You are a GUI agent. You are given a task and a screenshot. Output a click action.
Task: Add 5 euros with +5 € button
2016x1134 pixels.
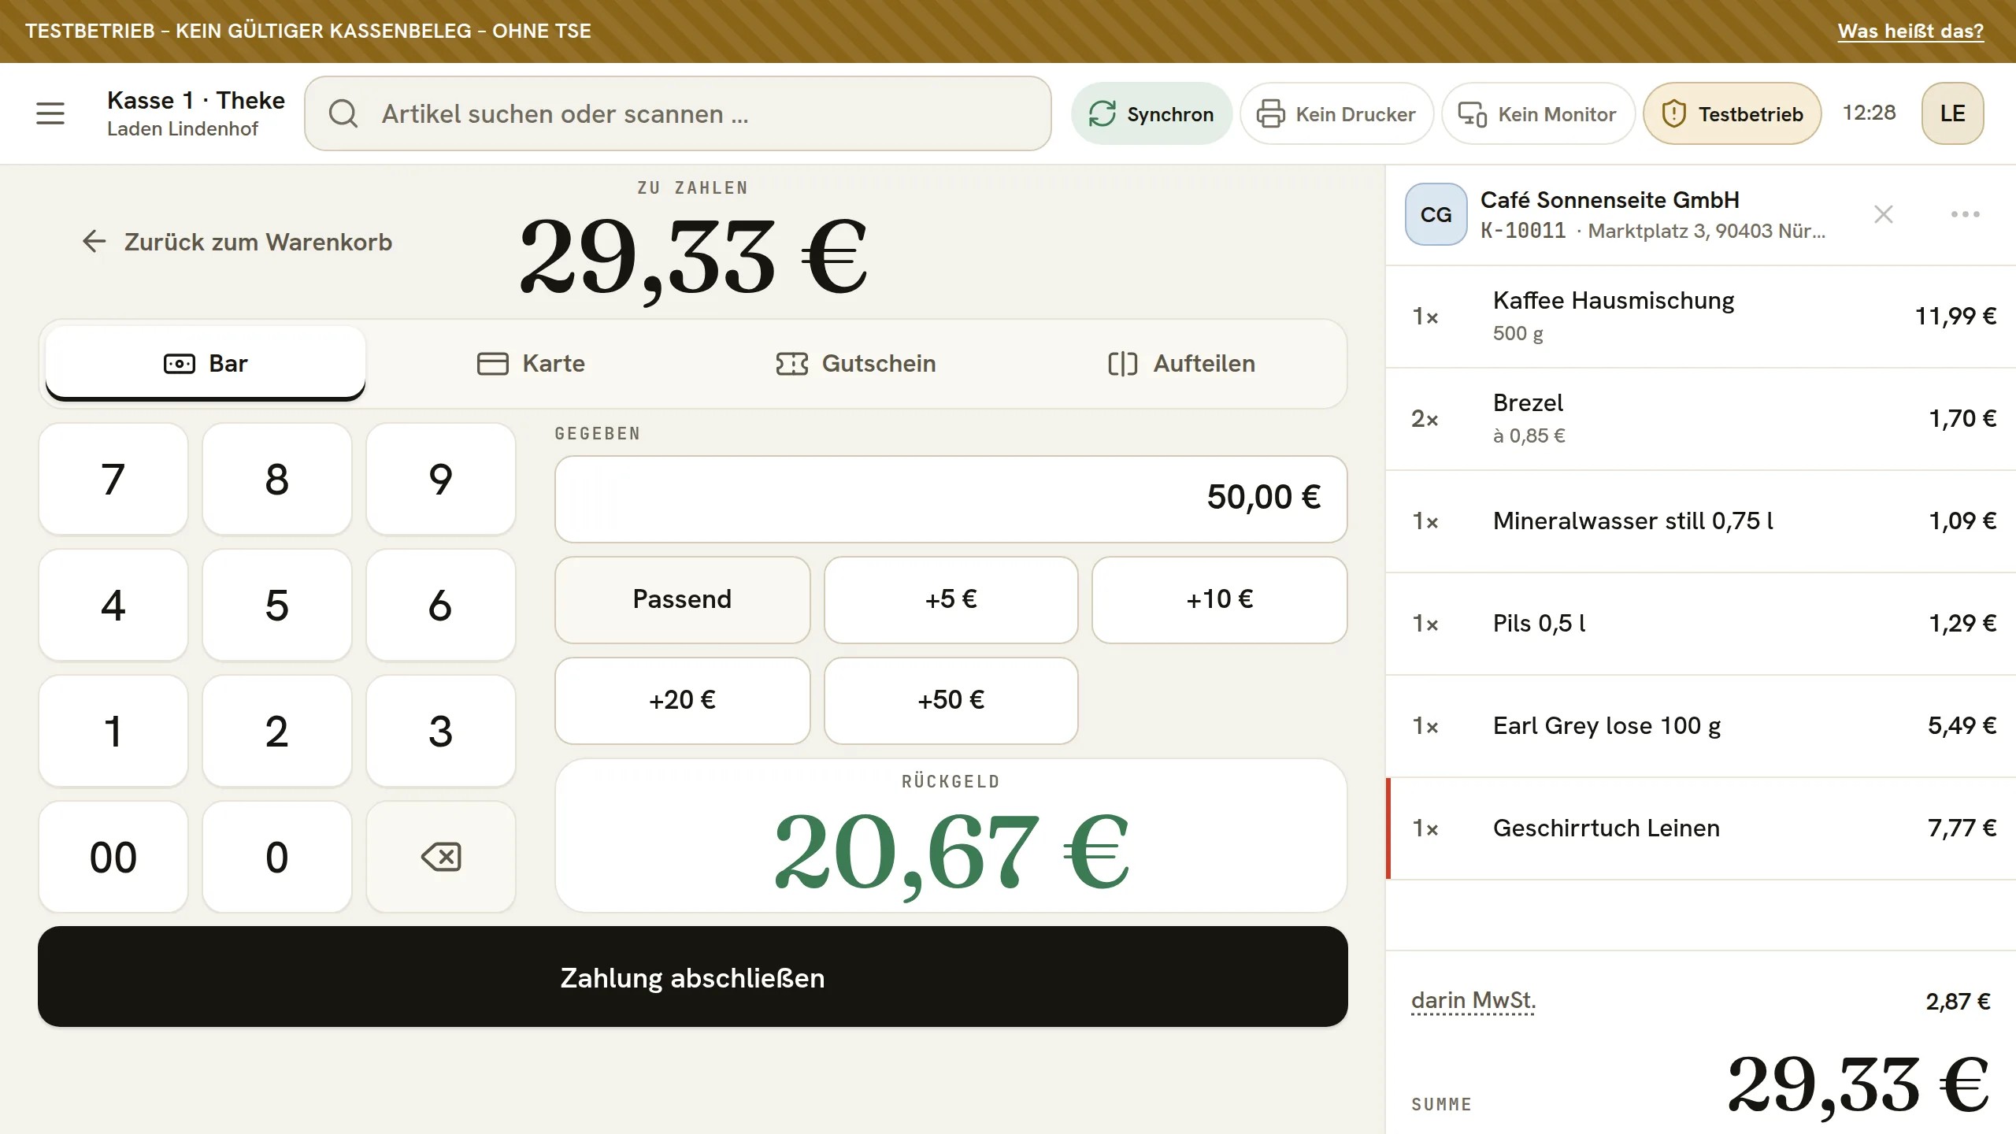[x=951, y=599]
